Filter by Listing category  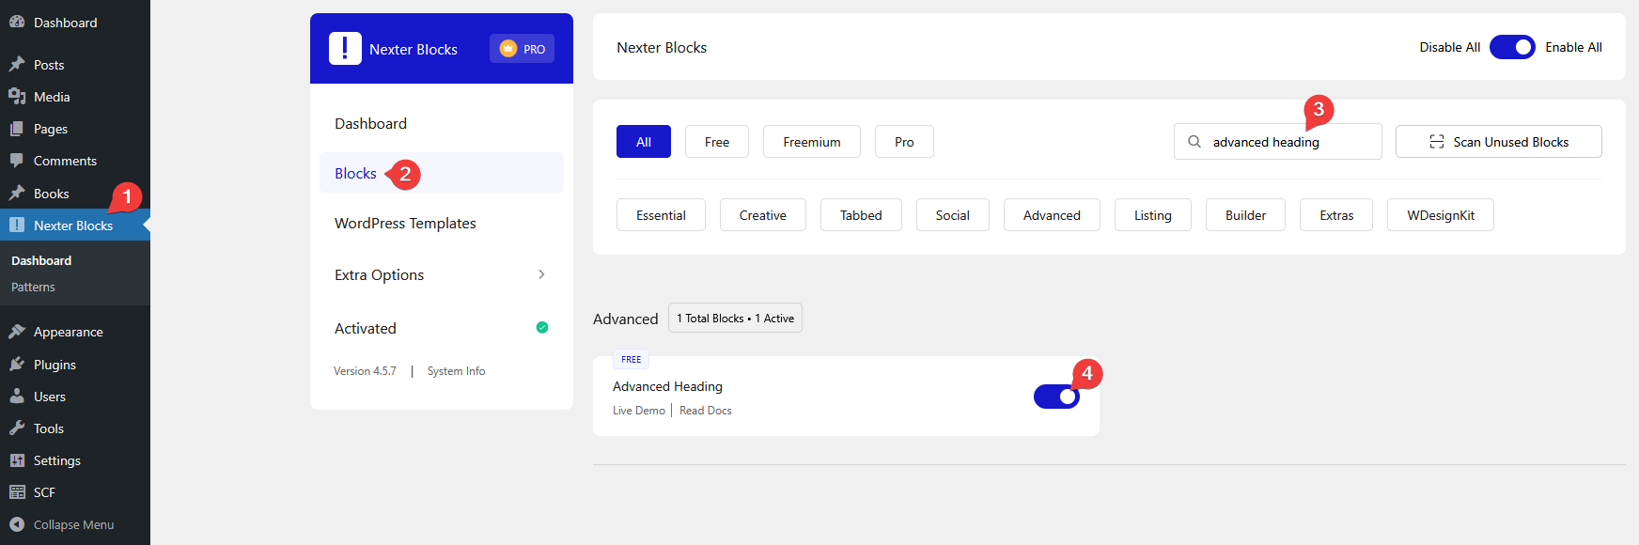[x=1153, y=215]
